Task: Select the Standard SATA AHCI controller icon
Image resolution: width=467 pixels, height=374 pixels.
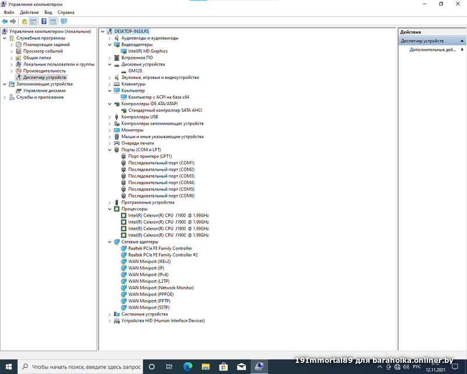Action: click(x=124, y=110)
